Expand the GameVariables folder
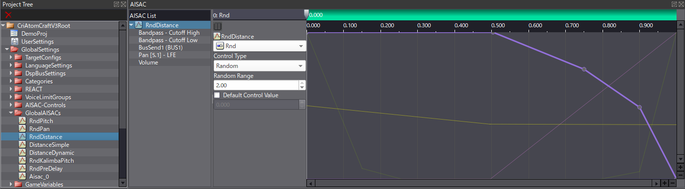This screenshot has height=189, width=685. [11, 185]
